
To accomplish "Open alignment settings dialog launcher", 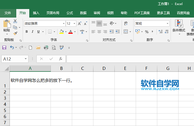I will 131,40.
